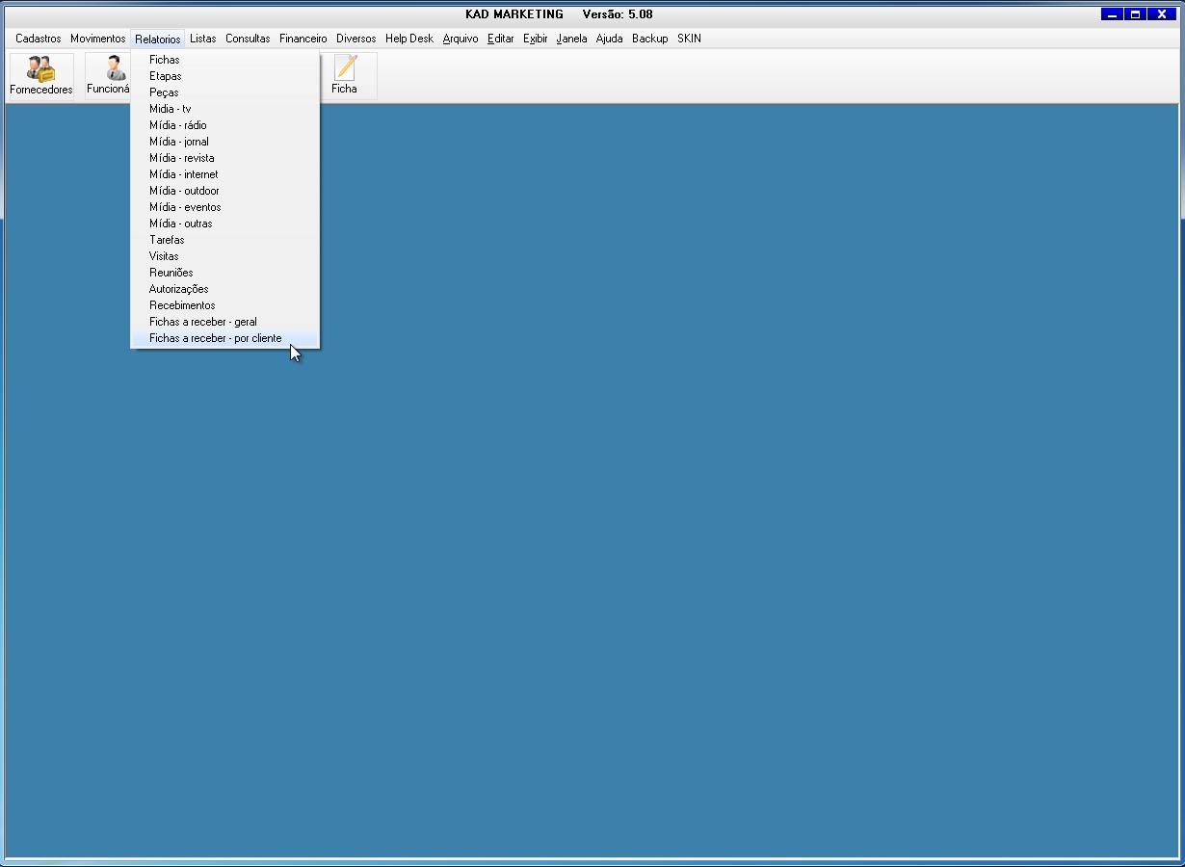Image resolution: width=1185 pixels, height=867 pixels.
Task: Open the Diversos menu
Action: click(356, 39)
